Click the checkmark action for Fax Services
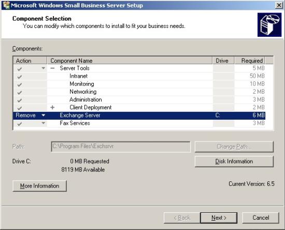285x230 pixels. [x=20, y=124]
